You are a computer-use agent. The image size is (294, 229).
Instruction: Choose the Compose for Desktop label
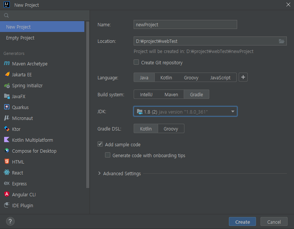pyautogui.click(x=34, y=151)
